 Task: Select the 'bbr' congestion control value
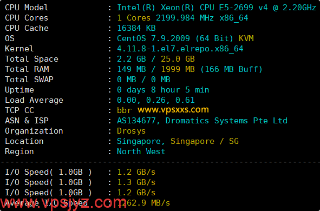point(124,110)
